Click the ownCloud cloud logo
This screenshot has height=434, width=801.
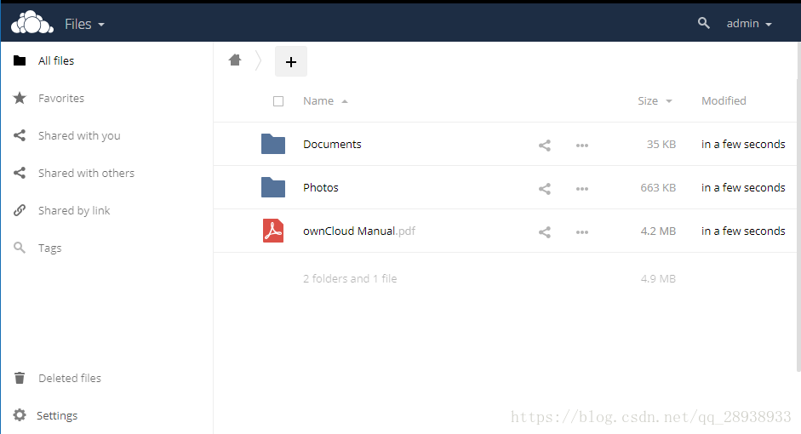tap(32, 22)
